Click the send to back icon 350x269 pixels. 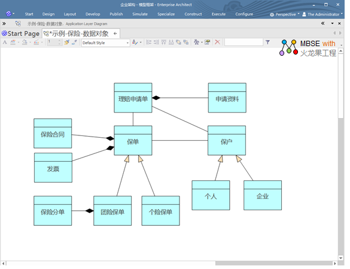[186, 43]
